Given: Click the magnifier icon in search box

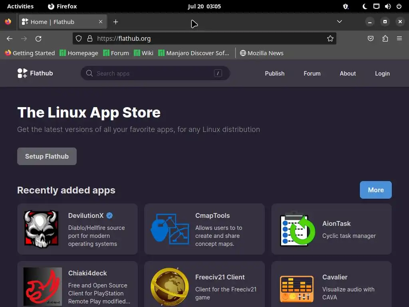Looking at the screenshot, I should click(89, 73).
